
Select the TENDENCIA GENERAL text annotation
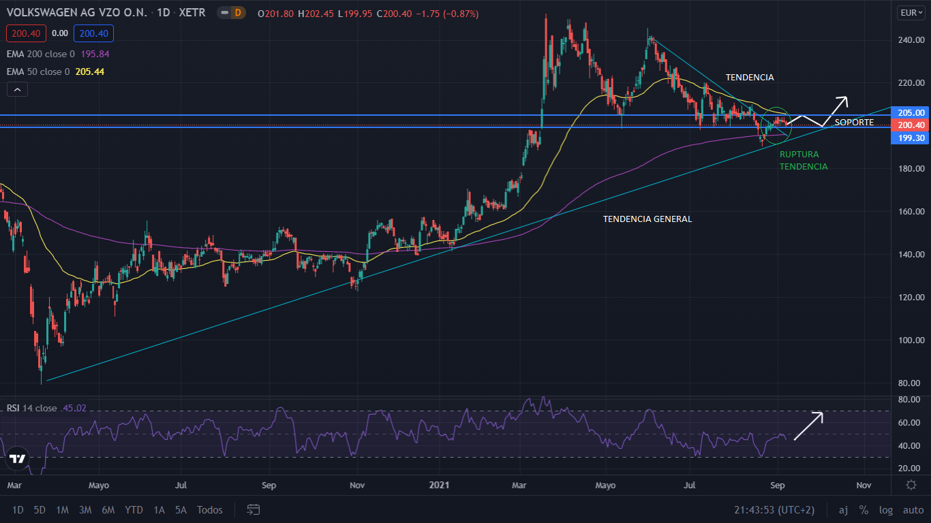pos(647,219)
